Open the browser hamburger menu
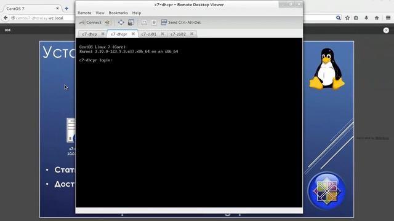Image resolution: width=394 pixels, height=221 pixels. coord(388,18)
